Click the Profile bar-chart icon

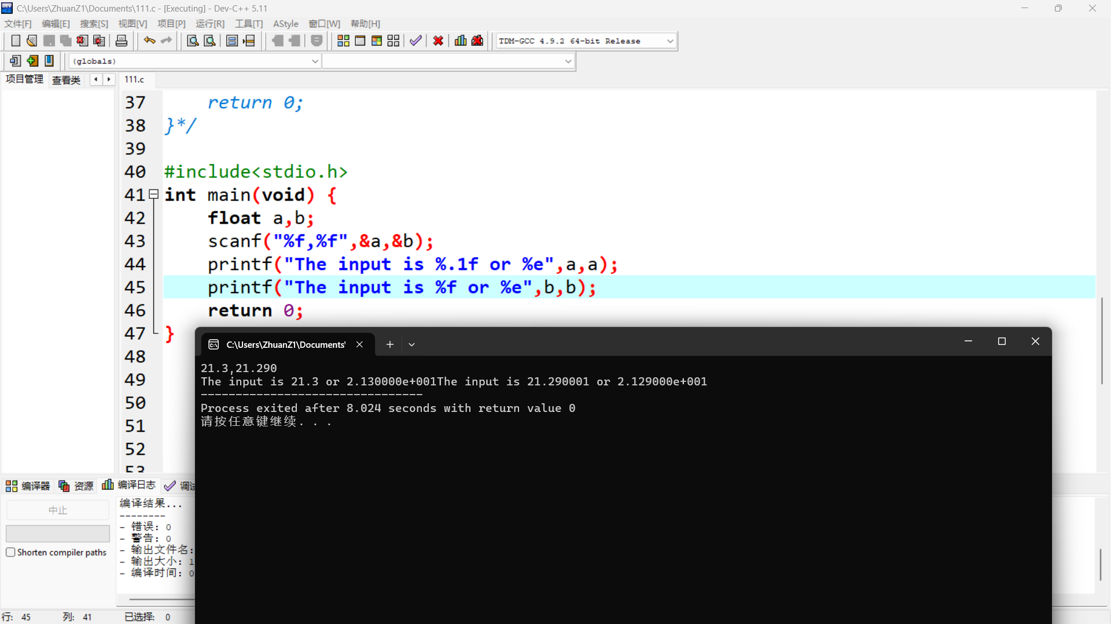[x=461, y=41]
